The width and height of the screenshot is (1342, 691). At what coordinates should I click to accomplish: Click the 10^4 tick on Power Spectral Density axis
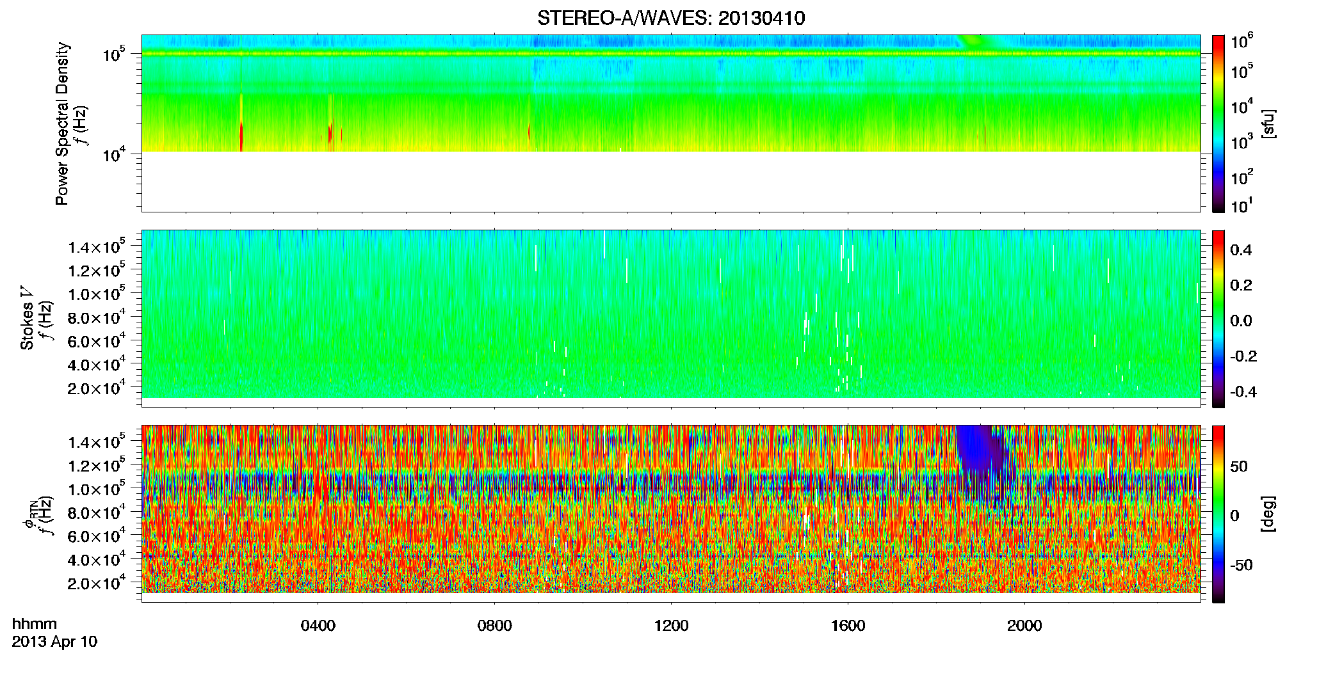[115, 154]
